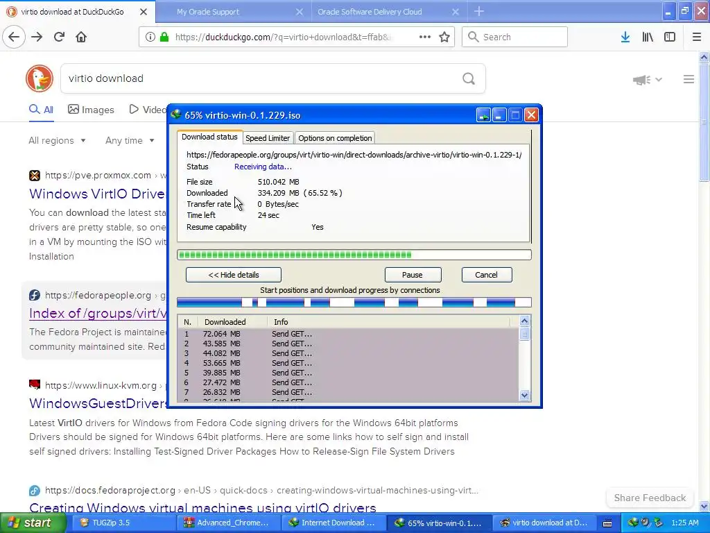Viewport: 710px width, 533px height.
Task: Close the My Oracle Support tab
Action: pyautogui.click(x=300, y=12)
